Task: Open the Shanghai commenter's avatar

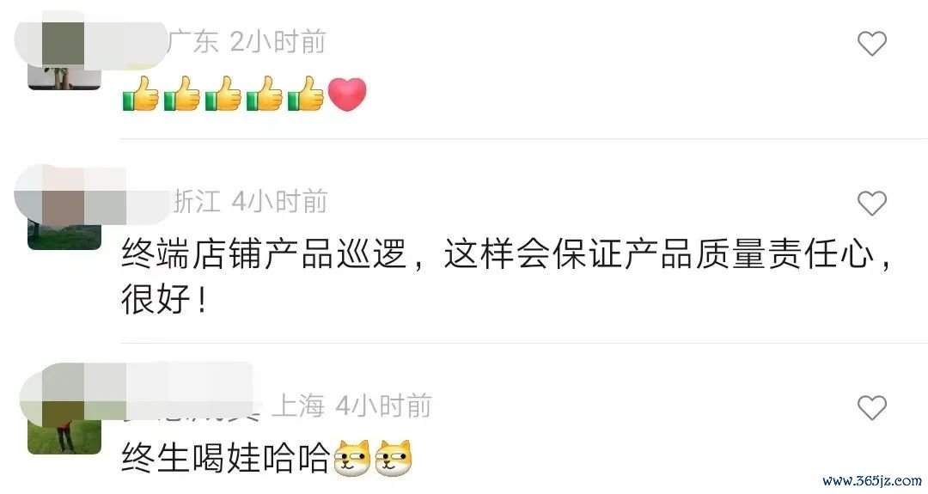Action: [x=64, y=418]
